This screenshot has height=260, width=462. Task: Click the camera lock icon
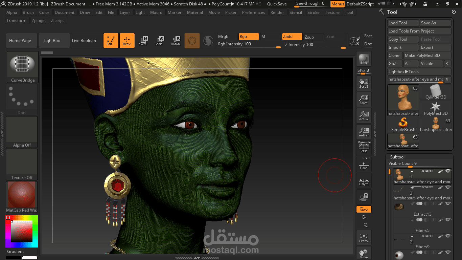[364, 197]
